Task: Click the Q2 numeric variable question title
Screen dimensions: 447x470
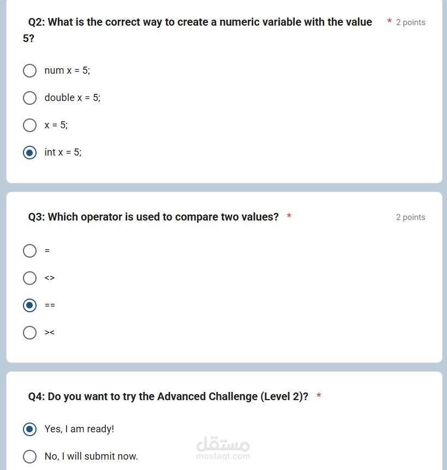Action: [200, 22]
